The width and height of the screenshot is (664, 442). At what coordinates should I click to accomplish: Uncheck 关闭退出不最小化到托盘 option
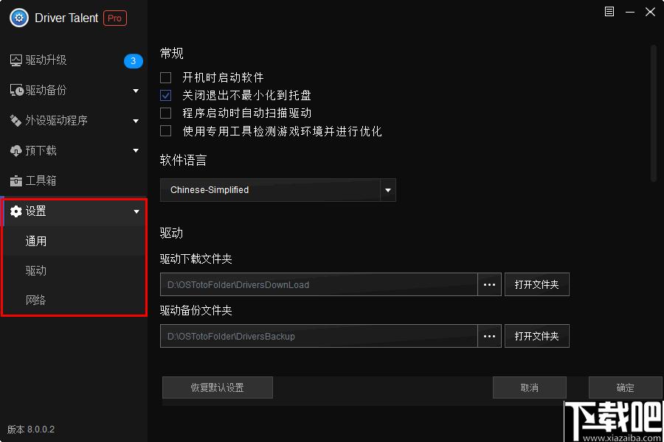tap(165, 95)
